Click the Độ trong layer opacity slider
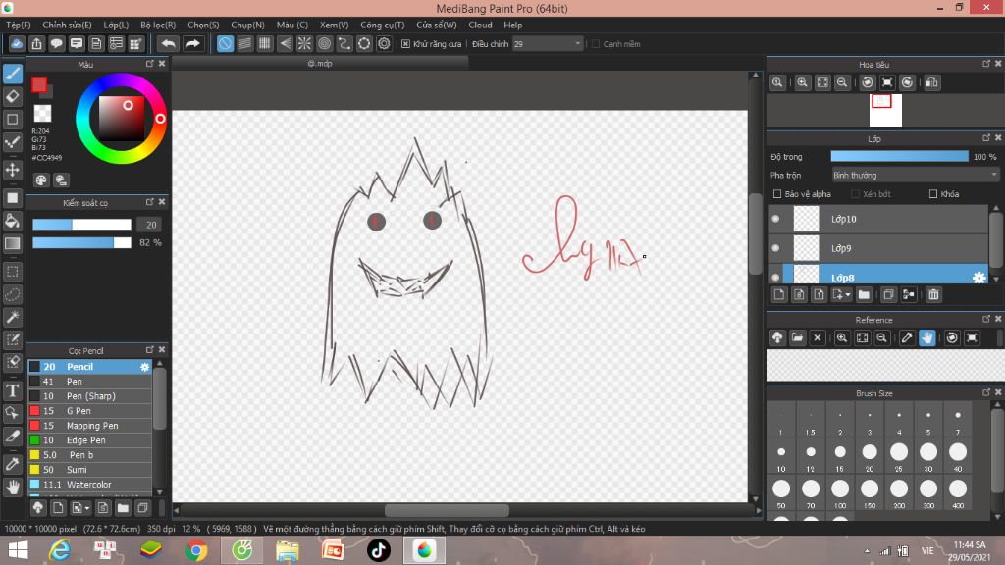 click(899, 156)
